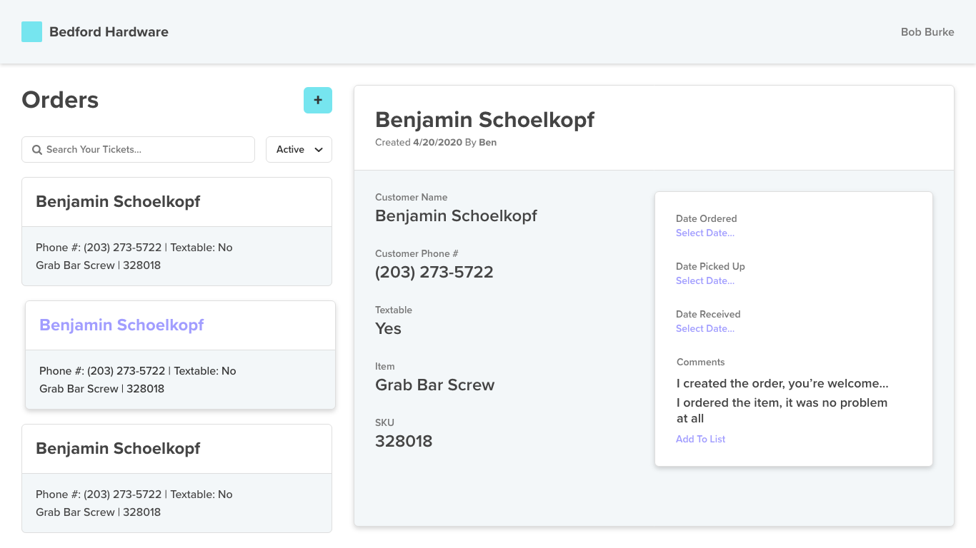
Task: Click the Customer Phone number value
Action: pyautogui.click(x=434, y=273)
